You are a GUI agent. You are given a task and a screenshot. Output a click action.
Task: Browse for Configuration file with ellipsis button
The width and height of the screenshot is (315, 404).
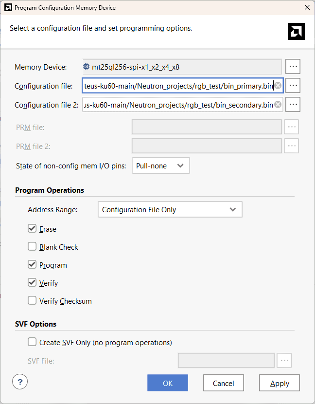[x=293, y=85]
